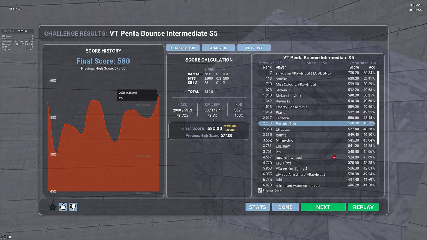Viewport: 427px width, 240px height.
Task: Select glv sealAim Untro #RawInput row
Action: (317, 174)
